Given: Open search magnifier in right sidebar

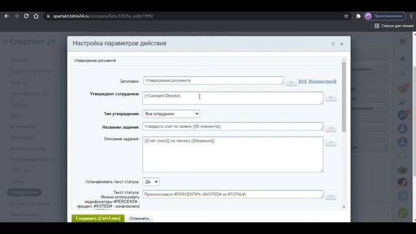Looking at the screenshot, I should point(402,73).
